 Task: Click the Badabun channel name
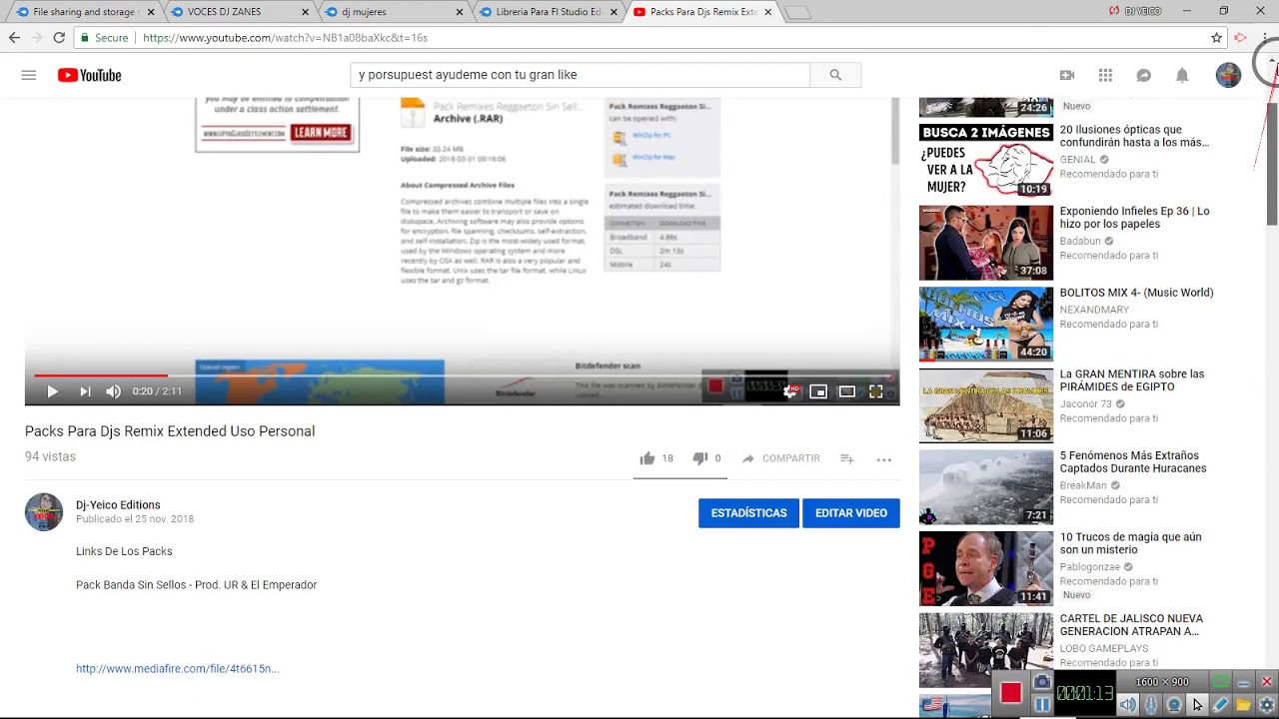[x=1080, y=241]
